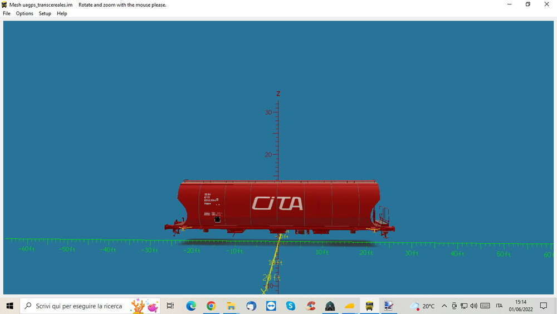
Task: Click the 50ft label on green axis
Action: click(x=504, y=254)
